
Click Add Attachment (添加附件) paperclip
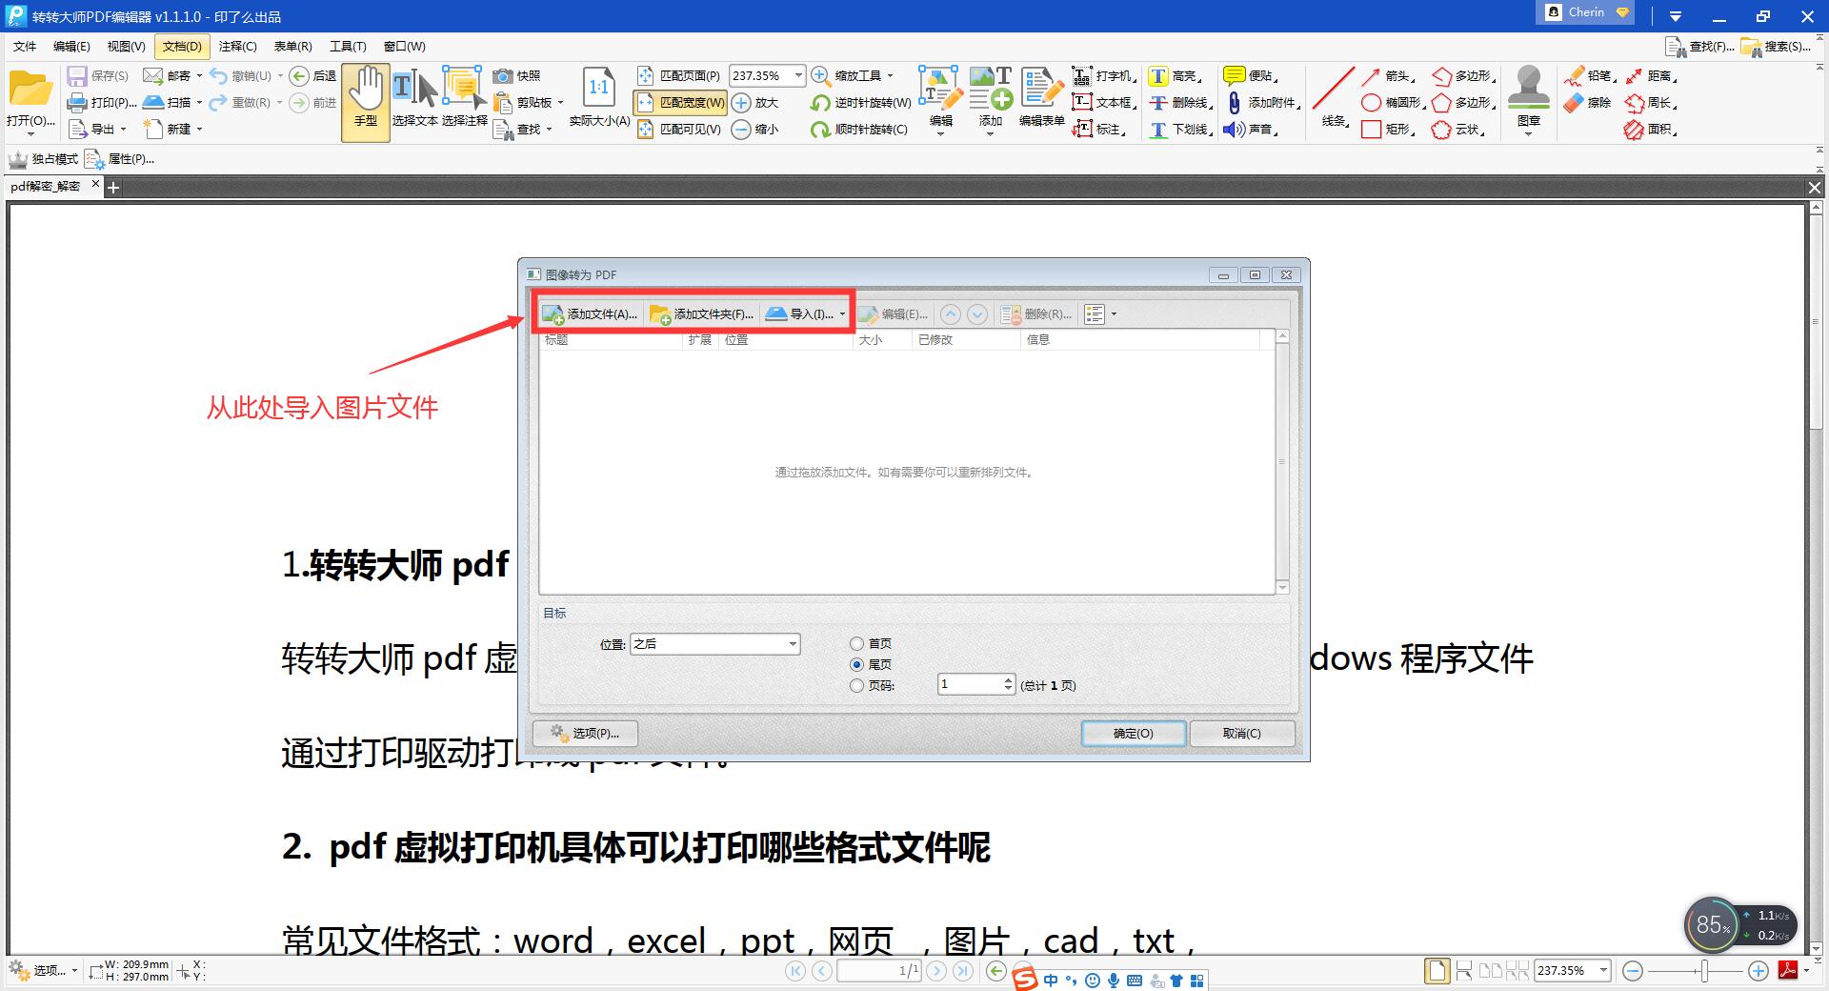[1235, 102]
